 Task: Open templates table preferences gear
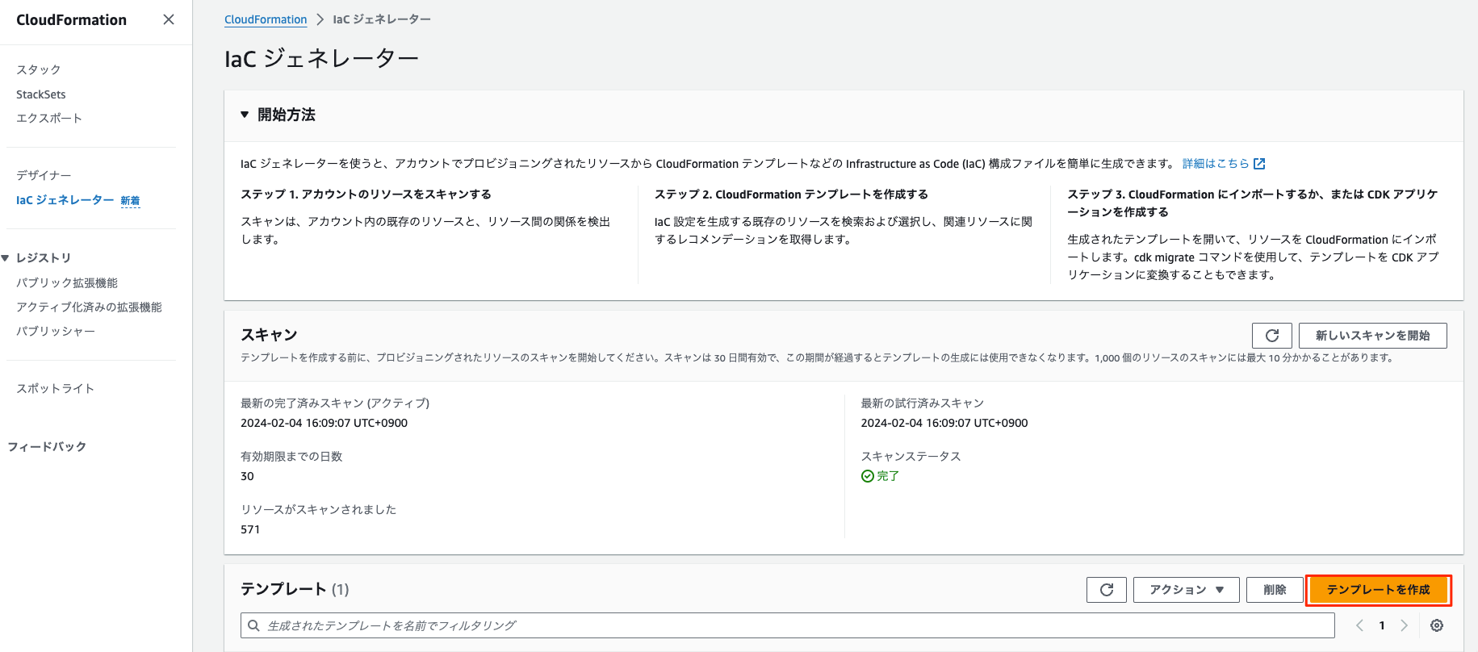pyautogui.click(x=1437, y=625)
